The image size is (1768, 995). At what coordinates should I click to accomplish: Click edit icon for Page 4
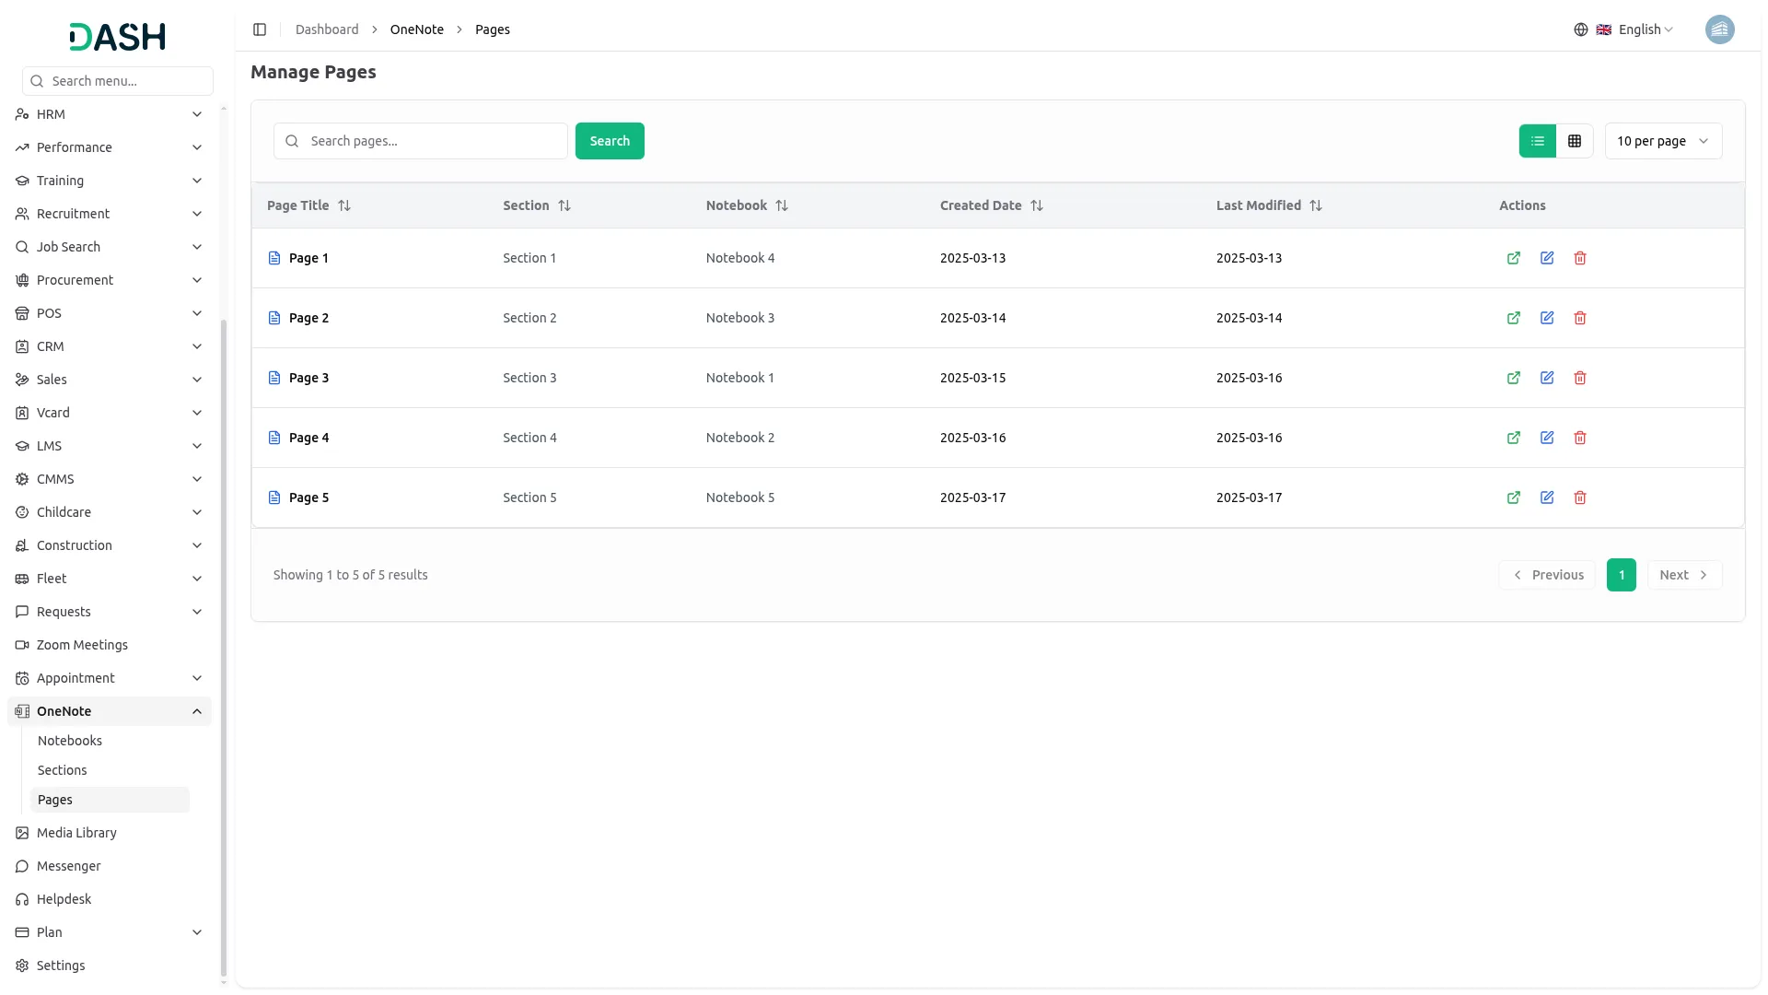click(1547, 438)
